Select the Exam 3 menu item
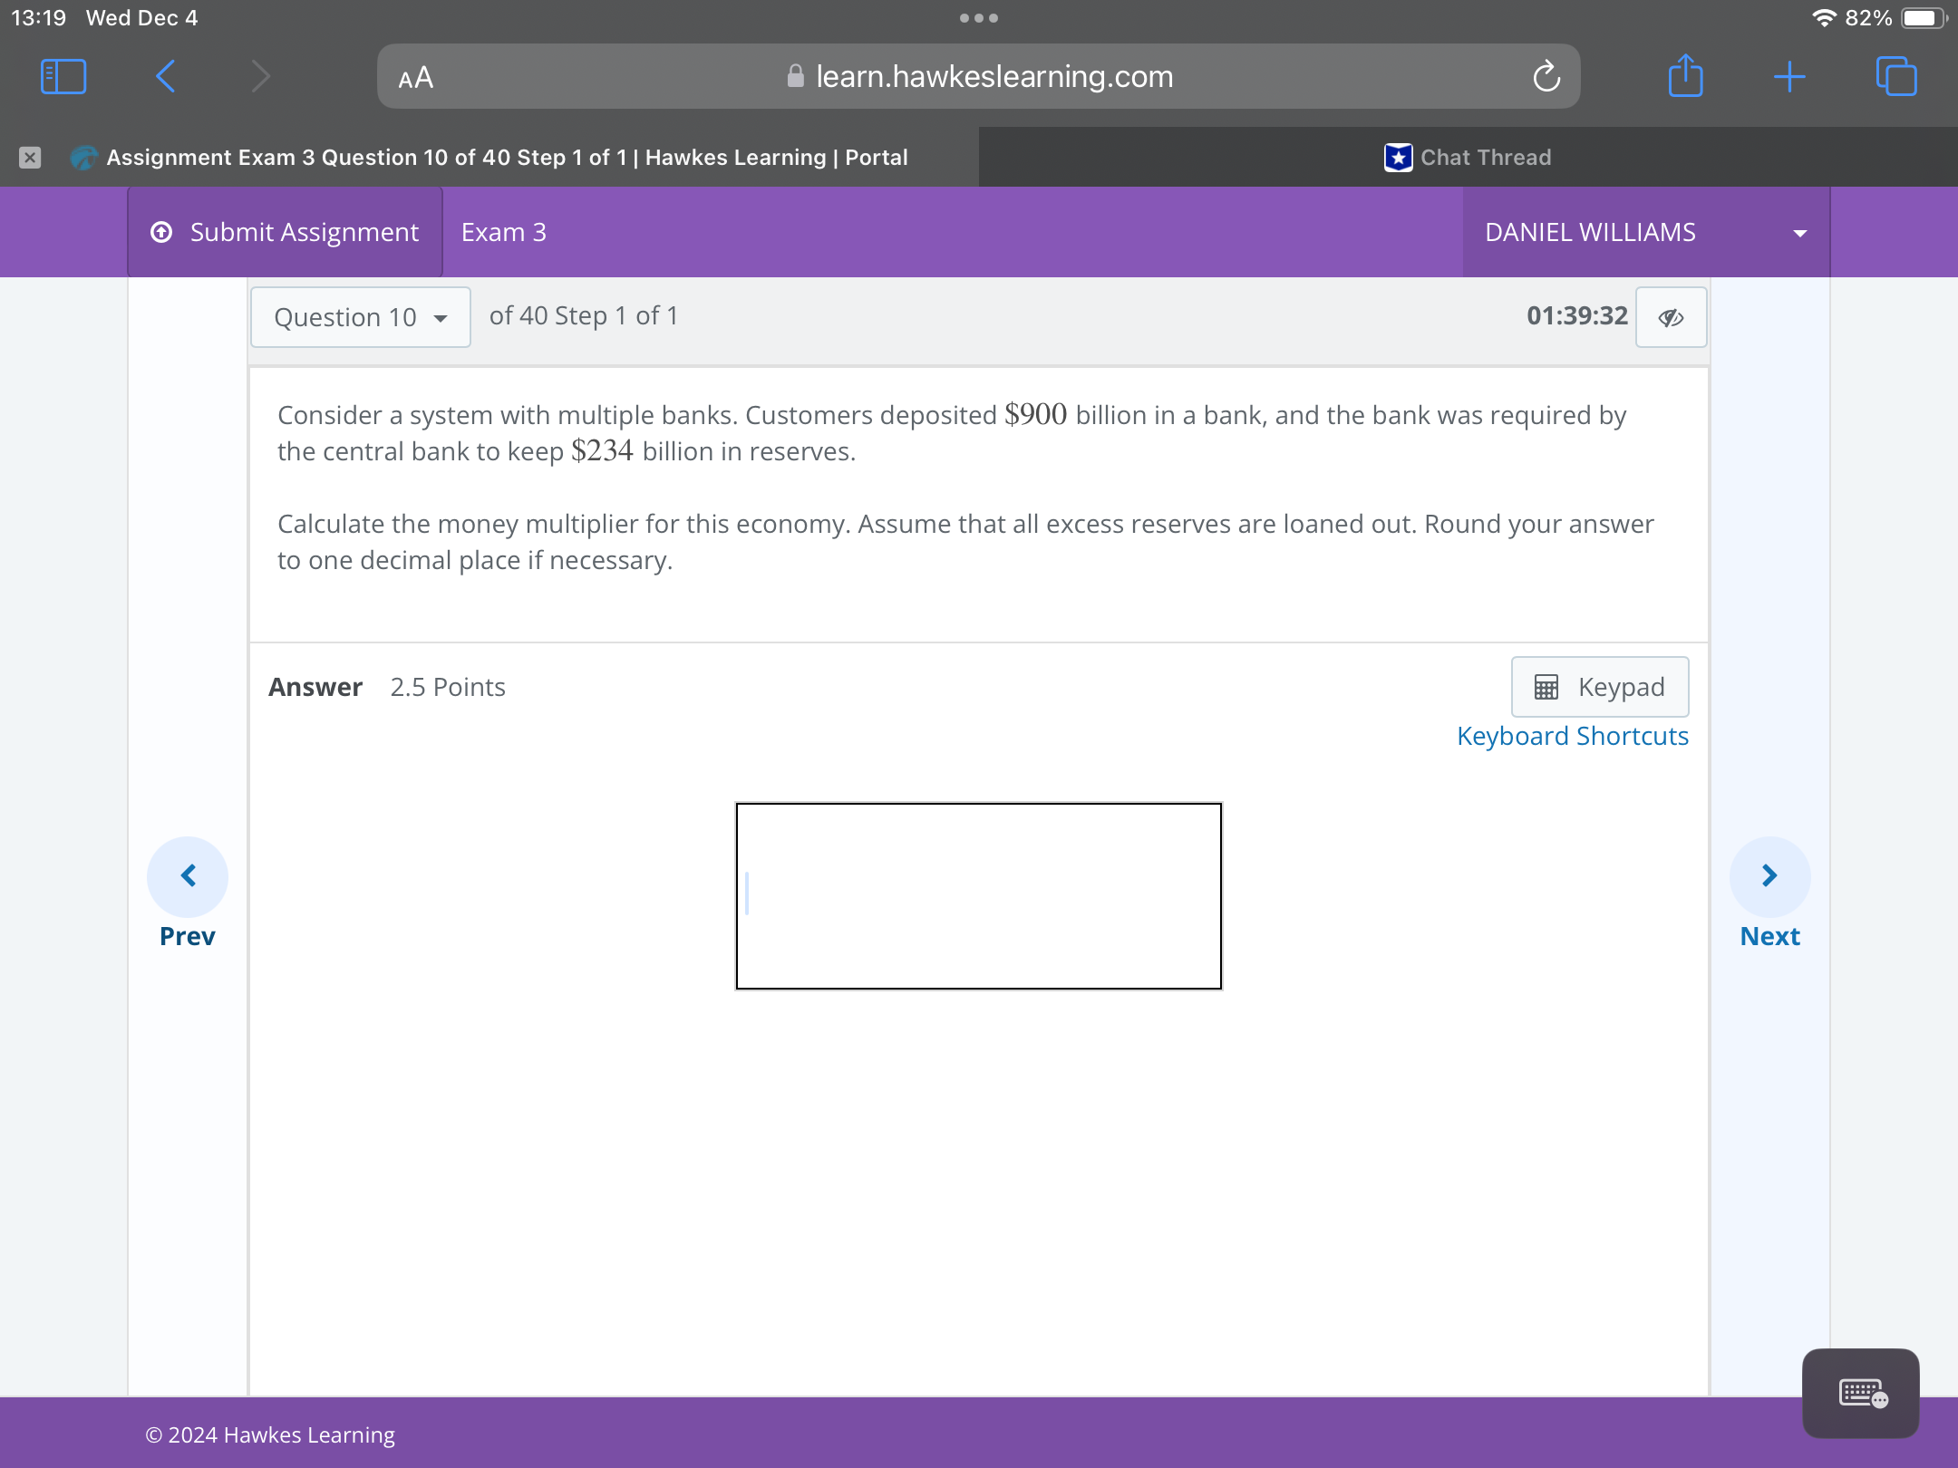The width and height of the screenshot is (1958, 1468). pos(503,232)
